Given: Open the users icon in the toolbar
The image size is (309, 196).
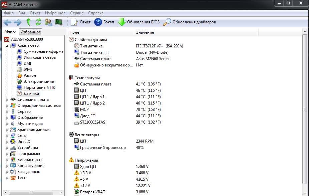Looking at the screenshot, I should click(49, 22).
